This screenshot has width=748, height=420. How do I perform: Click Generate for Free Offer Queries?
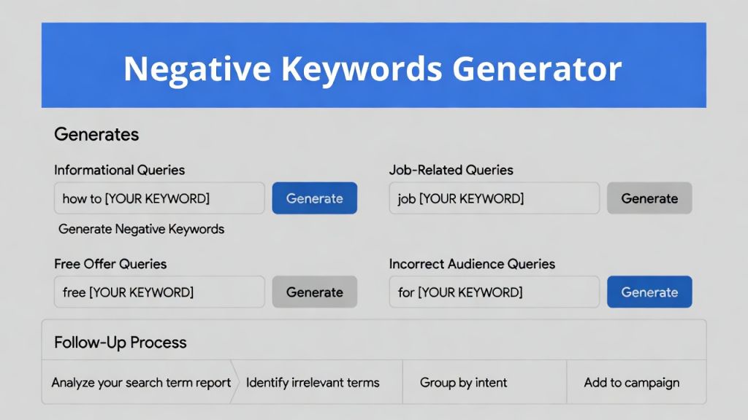[x=314, y=292]
